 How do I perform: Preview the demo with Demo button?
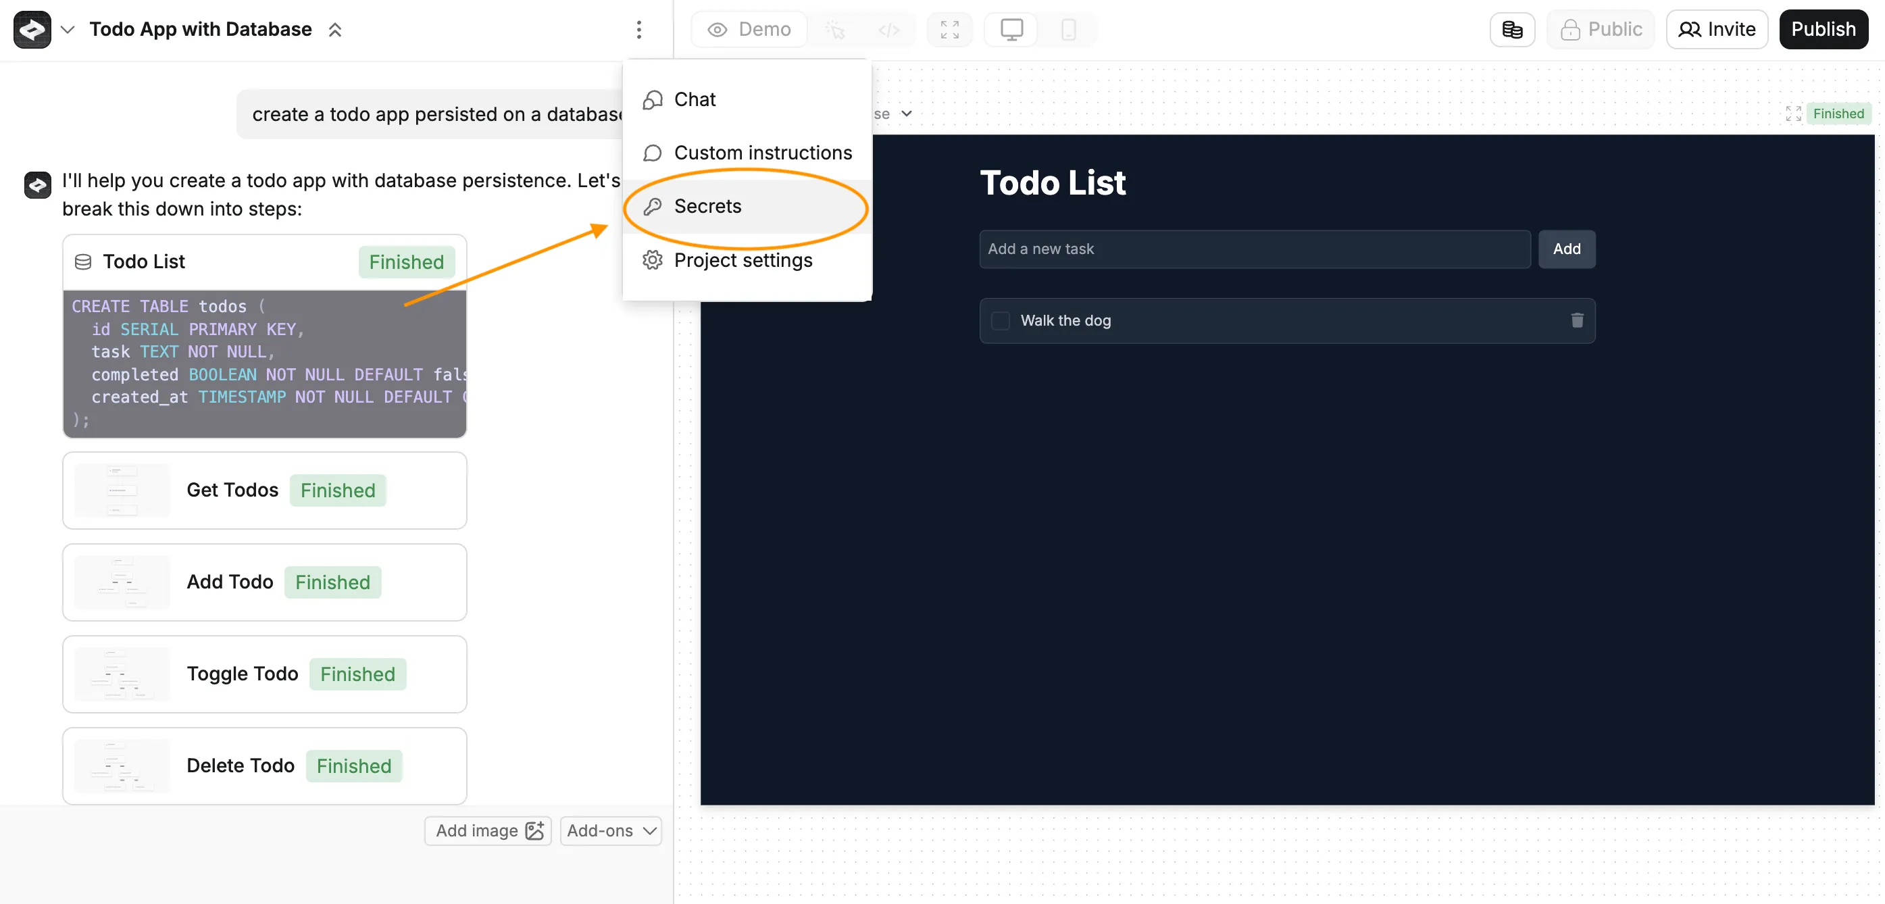tap(749, 29)
